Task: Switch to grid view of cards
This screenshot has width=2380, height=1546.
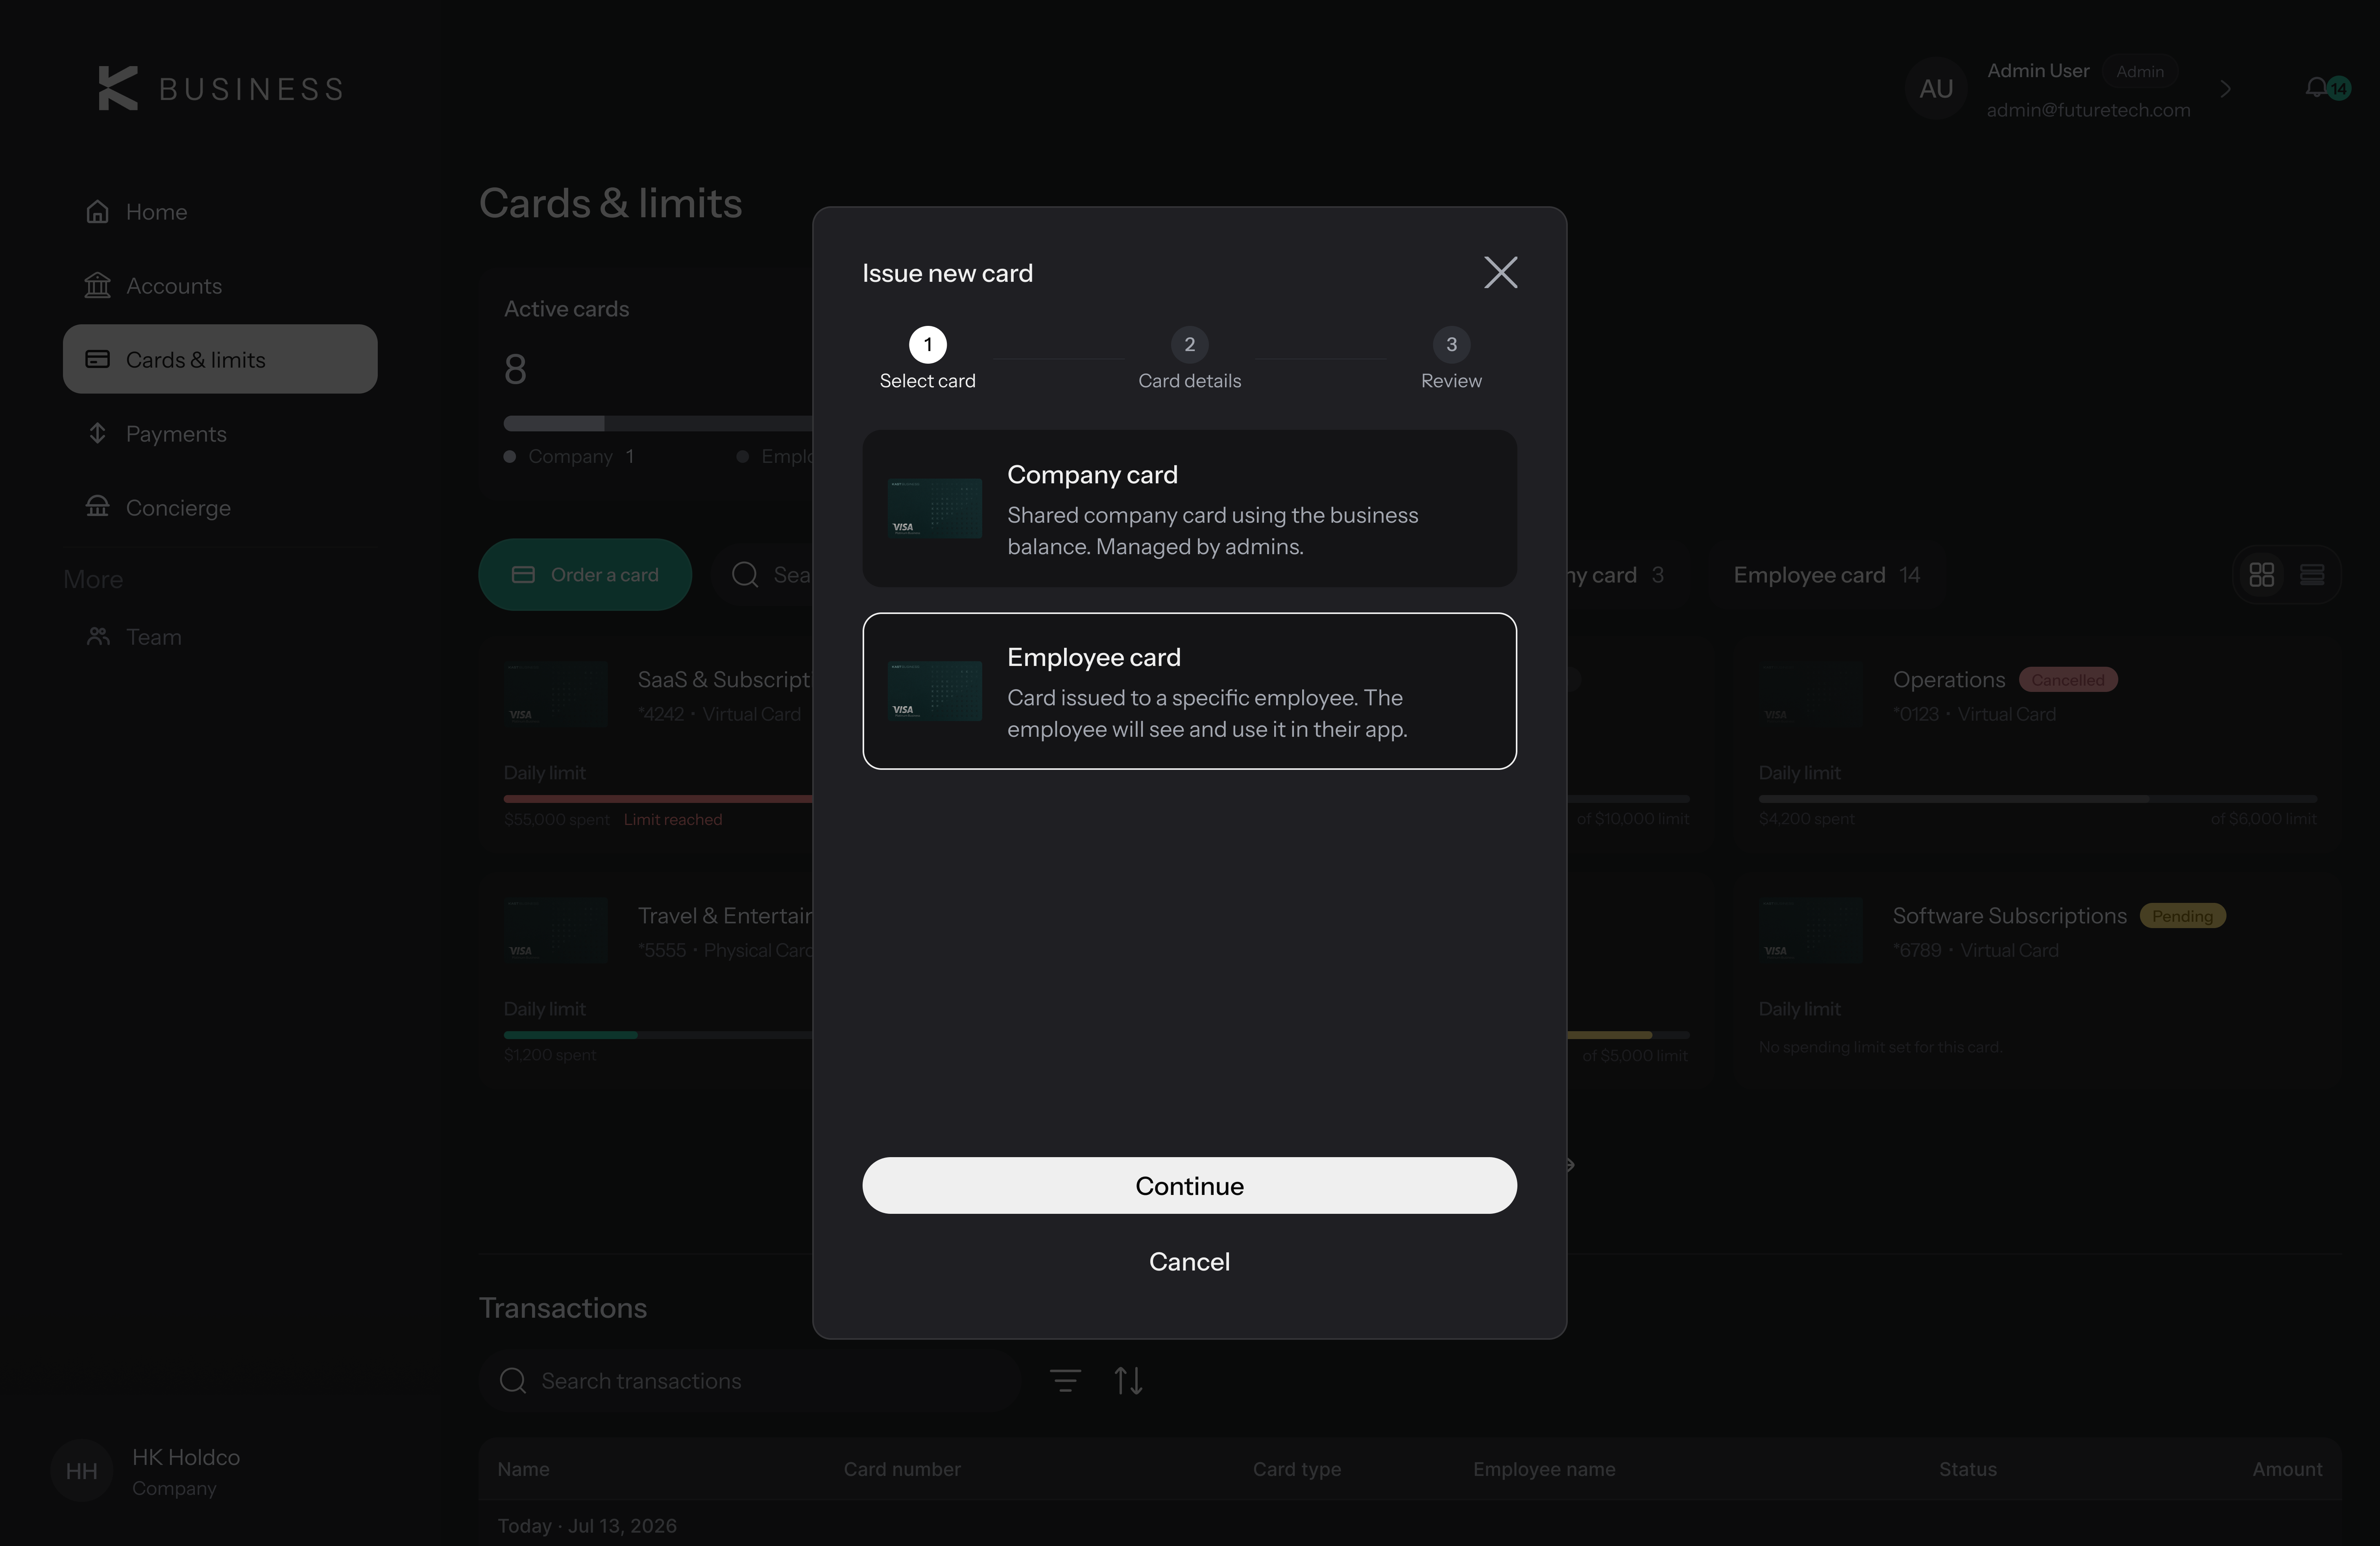Action: [x=2261, y=575]
